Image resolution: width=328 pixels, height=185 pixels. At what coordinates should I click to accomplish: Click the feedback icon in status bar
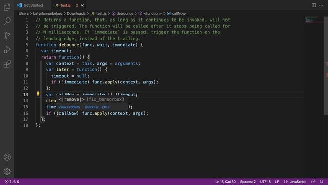click(x=313, y=182)
